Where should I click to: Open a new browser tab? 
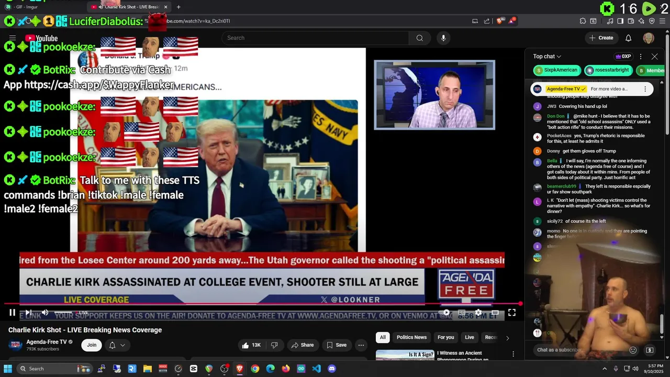pos(178,7)
